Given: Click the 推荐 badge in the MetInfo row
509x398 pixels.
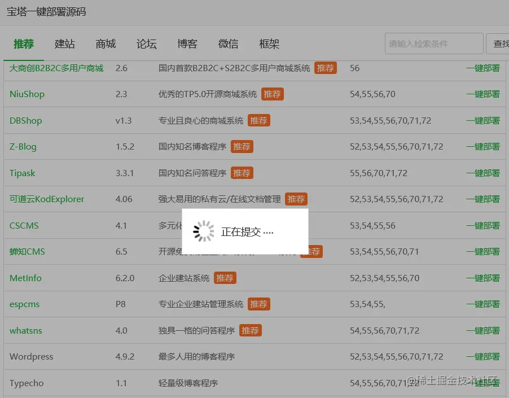Looking at the screenshot, I should click(x=225, y=278).
